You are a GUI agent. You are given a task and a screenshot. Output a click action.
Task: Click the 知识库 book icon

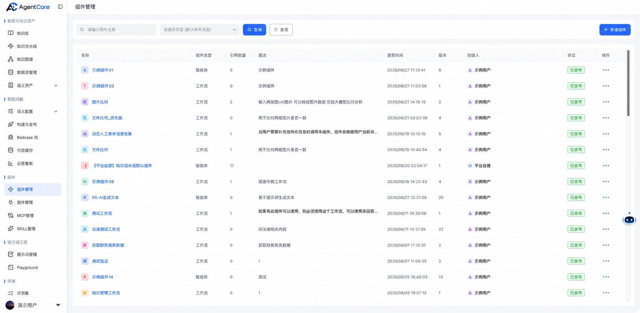coord(11,33)
